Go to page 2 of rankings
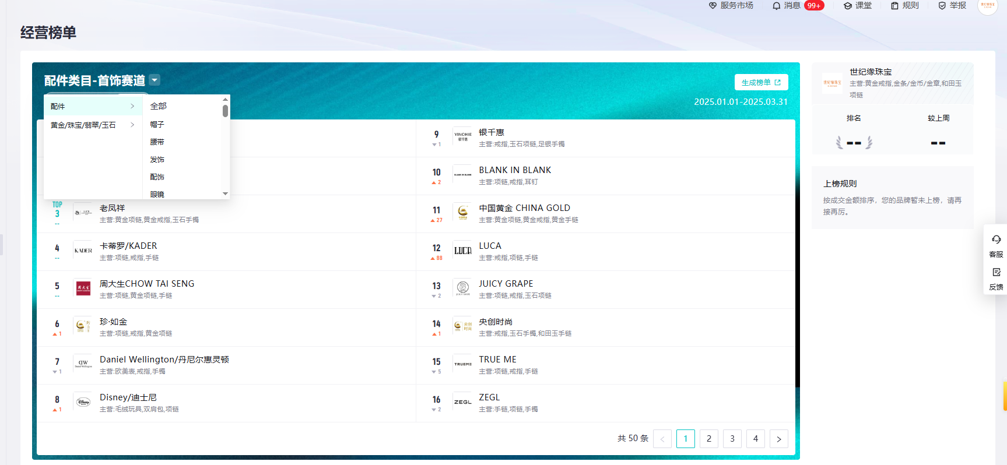Viewport: 1007px width, 465px height. coord(709,439)
